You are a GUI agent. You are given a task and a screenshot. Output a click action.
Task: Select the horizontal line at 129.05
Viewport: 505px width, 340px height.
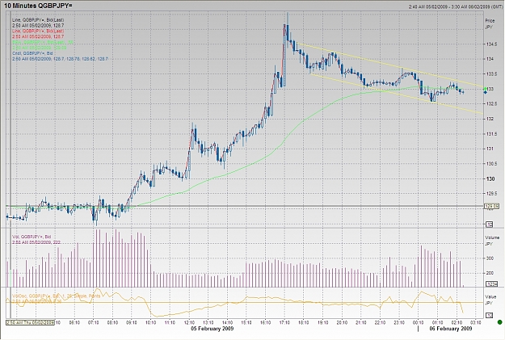point(245,206)
